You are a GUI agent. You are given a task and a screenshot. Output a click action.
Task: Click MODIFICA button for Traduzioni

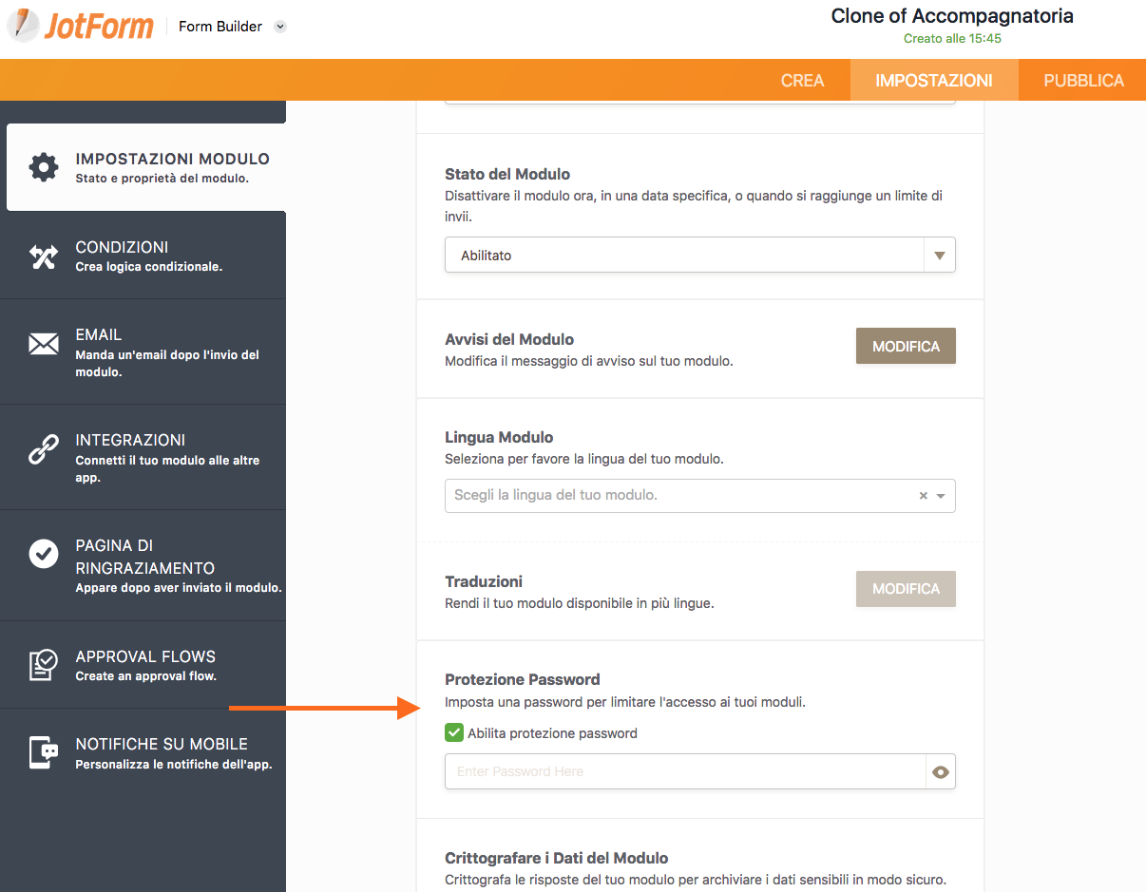click(x=906, y=589)
